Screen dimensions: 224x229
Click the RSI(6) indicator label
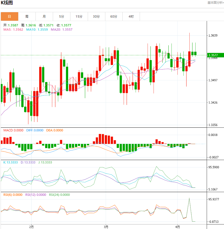click(13, 195)
